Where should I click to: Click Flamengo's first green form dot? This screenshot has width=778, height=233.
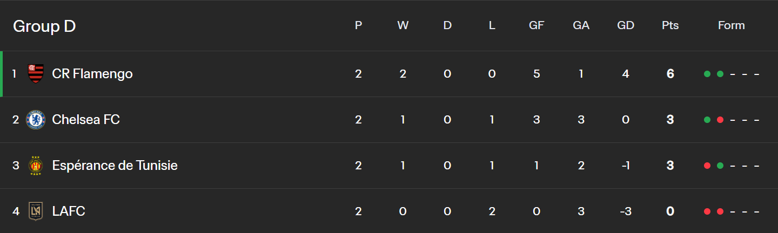(707, 74)
